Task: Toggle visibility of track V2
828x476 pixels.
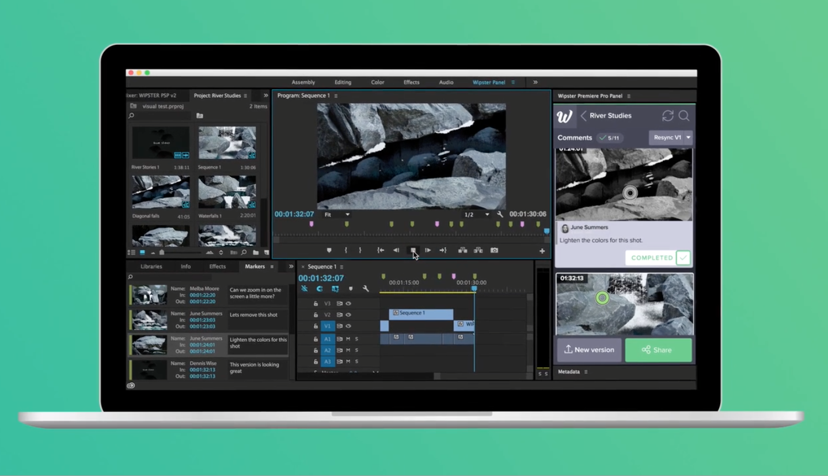Action: pos(348,315)
